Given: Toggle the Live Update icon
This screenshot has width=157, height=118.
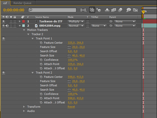Looking at the screenshot, I should click(92, 10).
